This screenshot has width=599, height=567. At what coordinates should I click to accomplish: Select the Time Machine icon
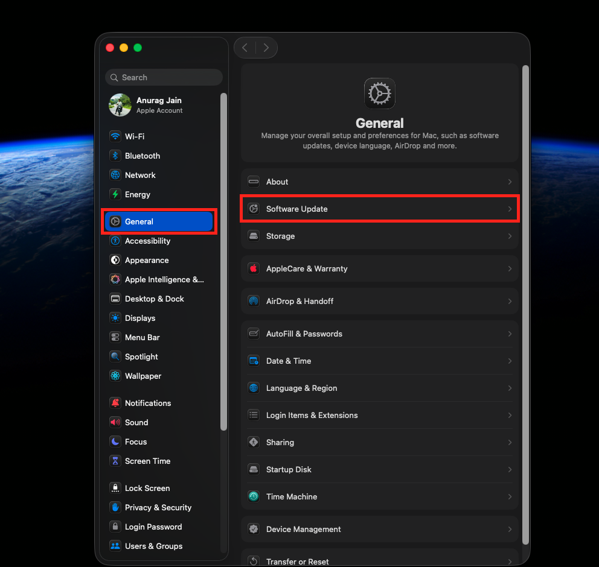point(253,496)
